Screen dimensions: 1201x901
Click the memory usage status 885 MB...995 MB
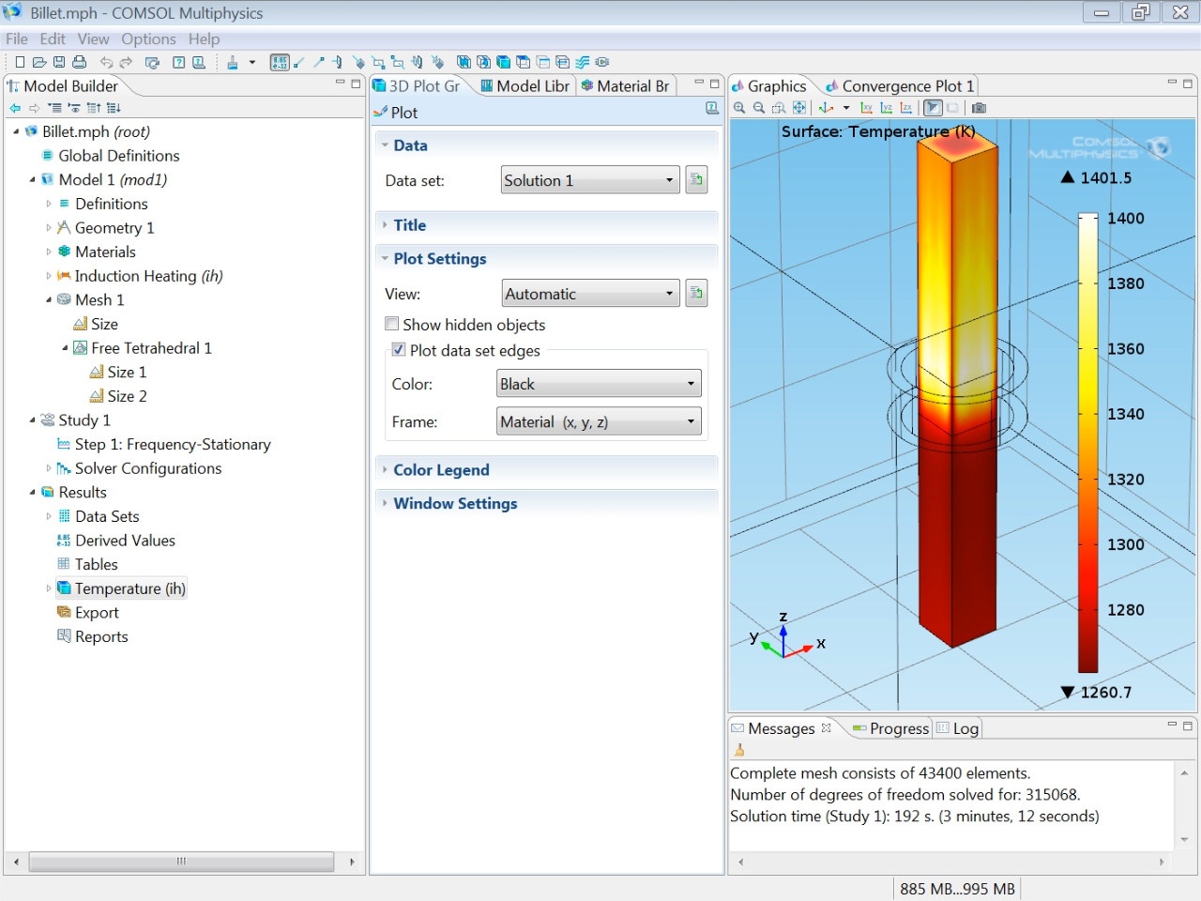tap(957, 889)
